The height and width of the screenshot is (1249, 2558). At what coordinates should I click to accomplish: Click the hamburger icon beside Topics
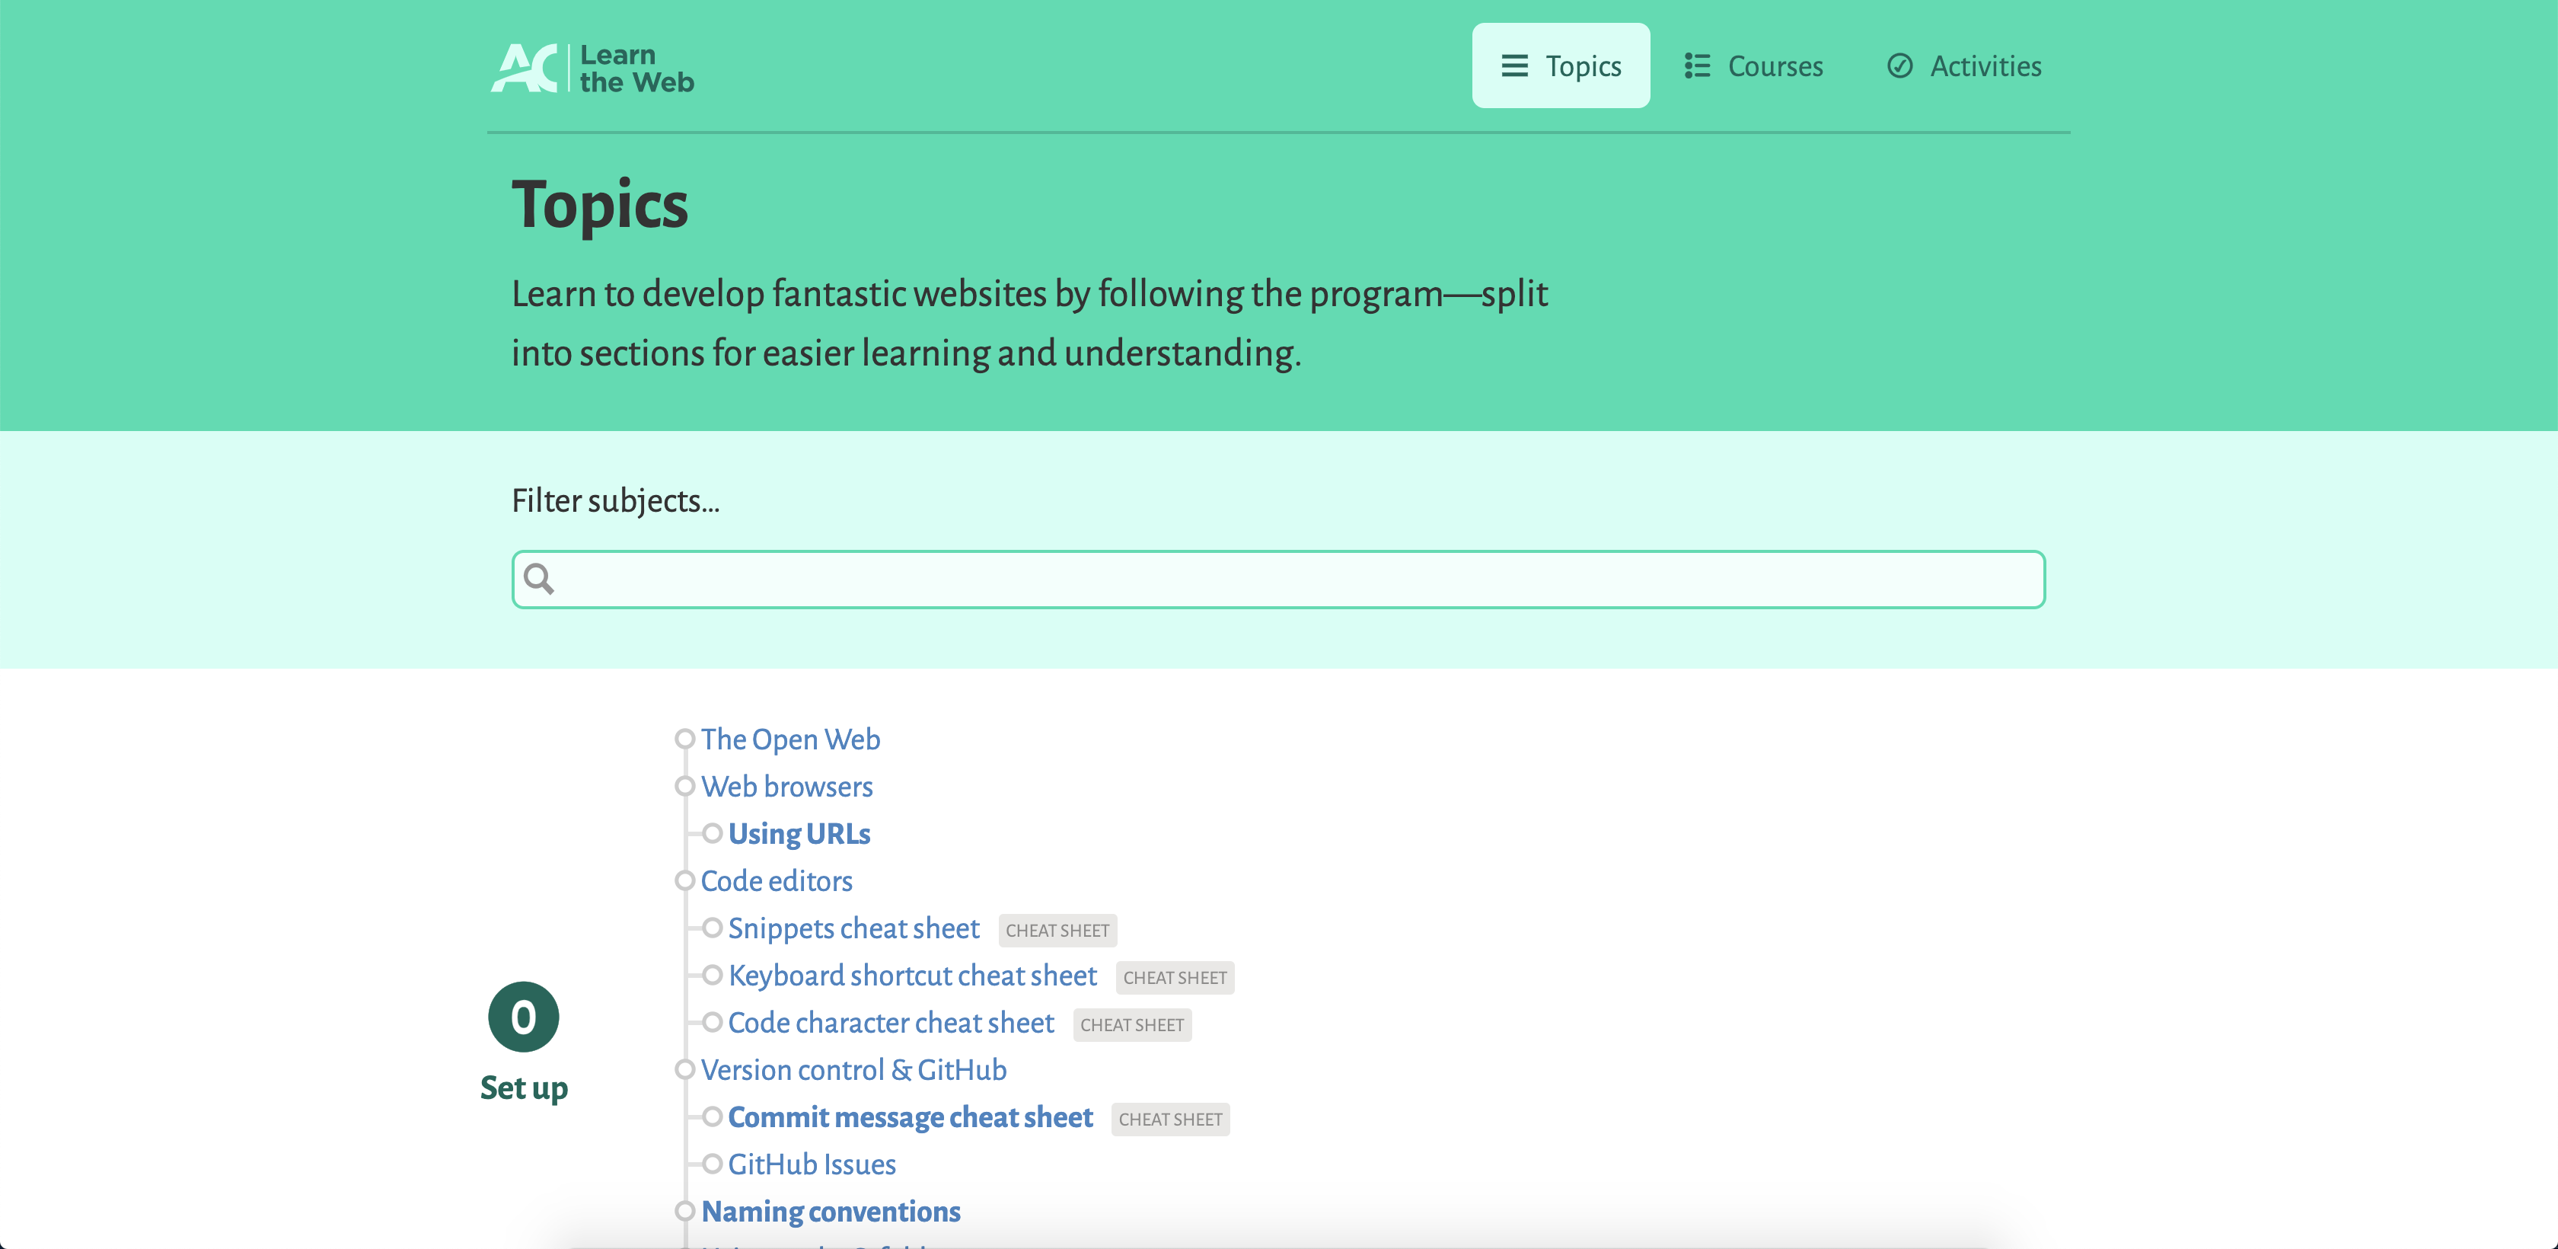(x=1513, y=65)
